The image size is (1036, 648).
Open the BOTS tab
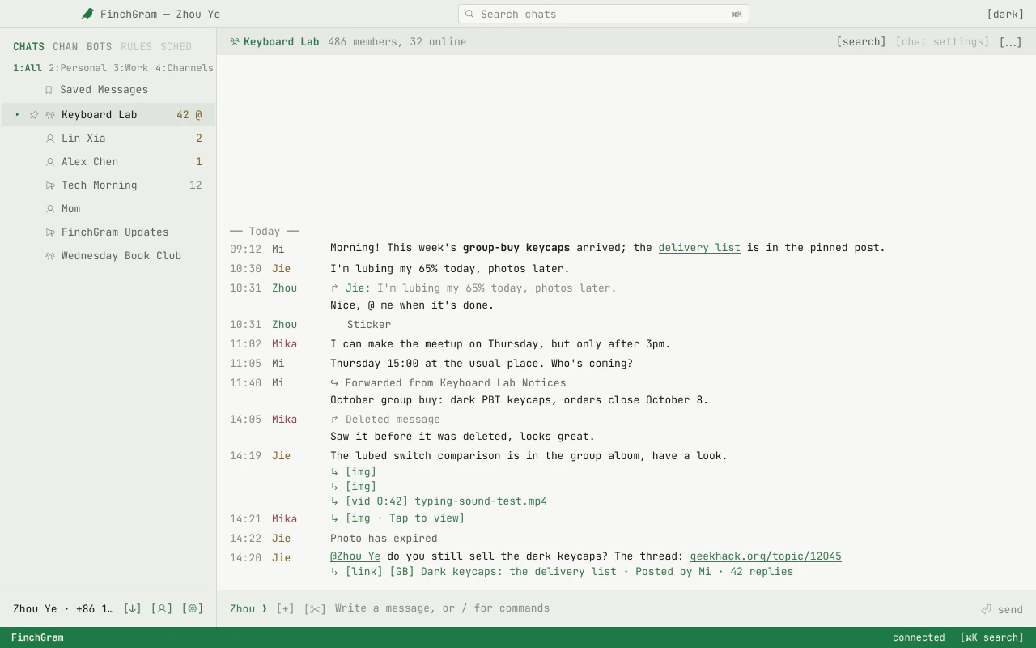pyautogui.click(x=100, y=47)
